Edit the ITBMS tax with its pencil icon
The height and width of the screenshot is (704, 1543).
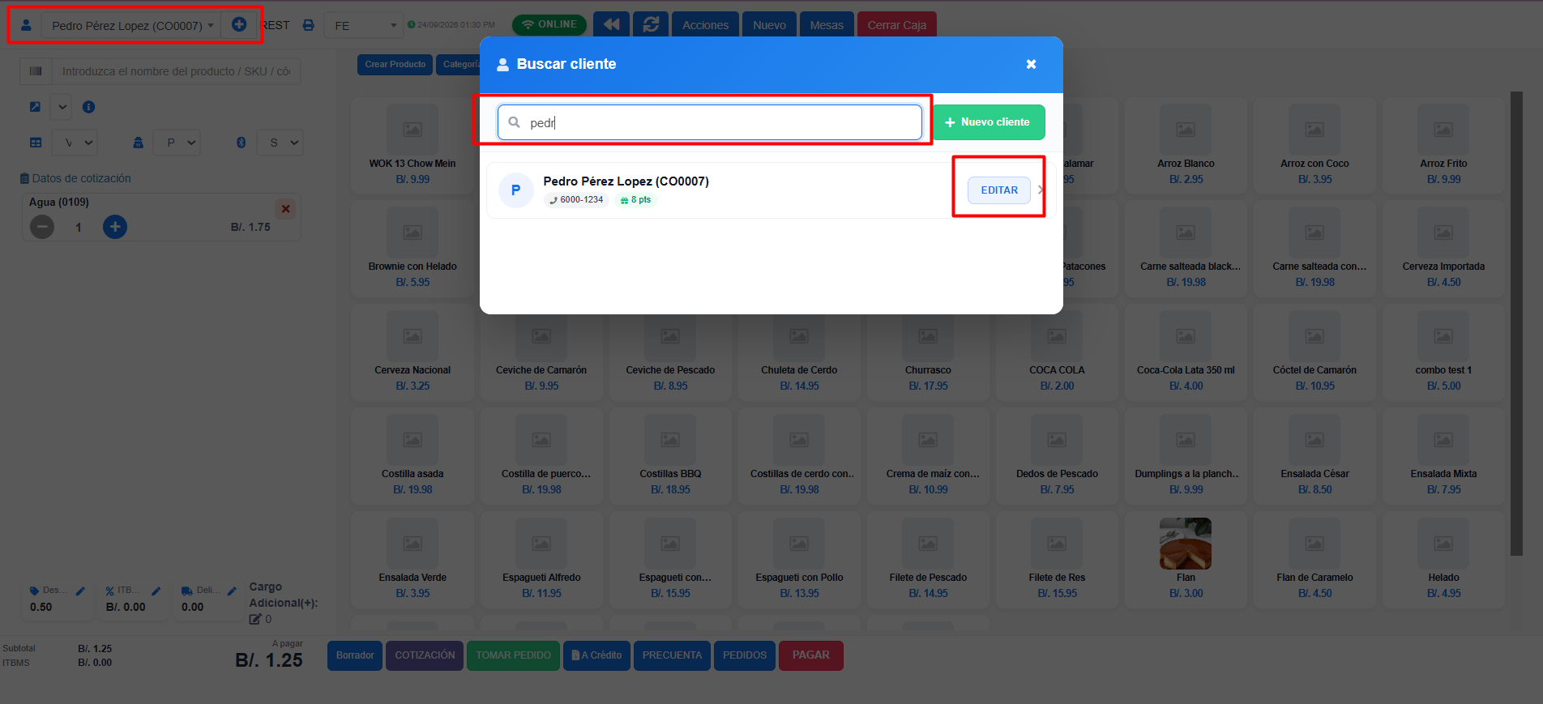click(x=156, y=591)
